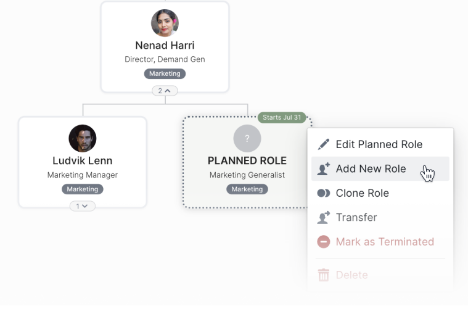Click the pencil icon beside Edit Planned Role
The height and width of the screenshot is (335, 468).
pyautogui.click(x=324, y=144)
